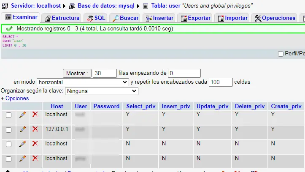Select checkbox for last localhost row

8,159
